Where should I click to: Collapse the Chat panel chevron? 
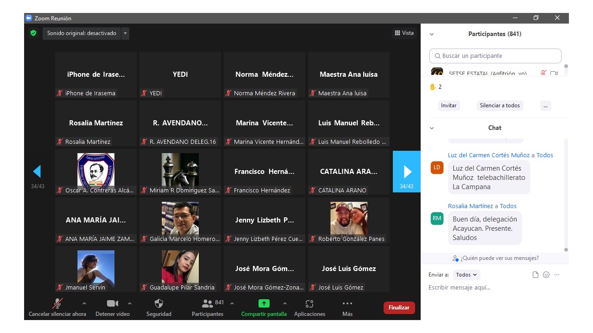point(432,128)
